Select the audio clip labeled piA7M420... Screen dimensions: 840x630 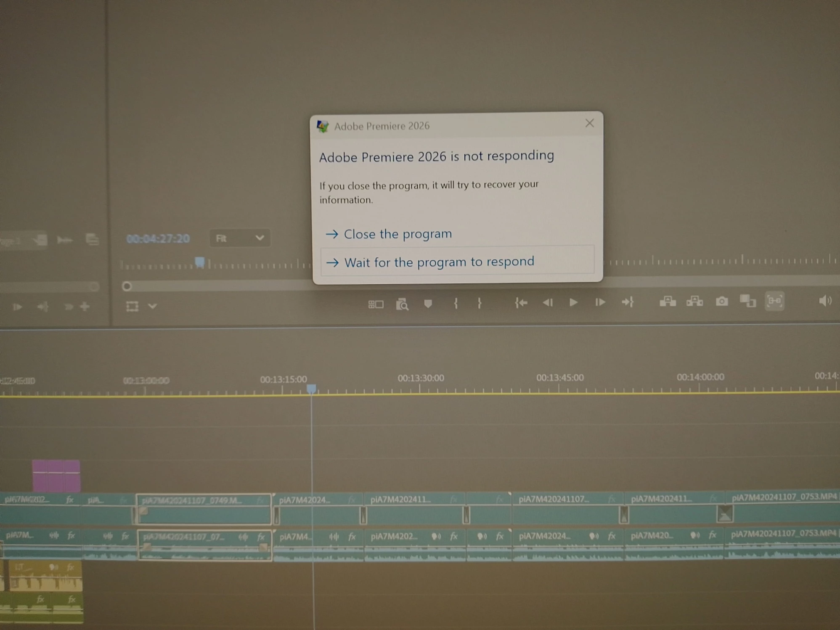pos(674,544)
